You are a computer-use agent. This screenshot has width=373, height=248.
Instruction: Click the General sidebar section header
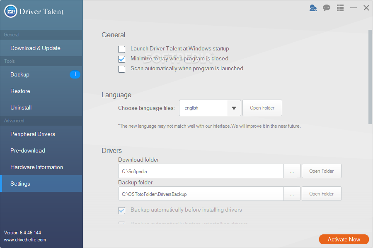coord(41,35)
